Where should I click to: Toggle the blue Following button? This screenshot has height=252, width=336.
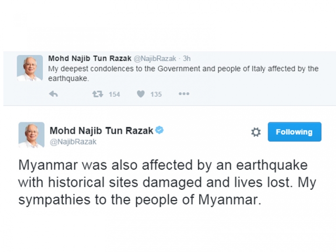pyautogui.click(x=294, y=132)
